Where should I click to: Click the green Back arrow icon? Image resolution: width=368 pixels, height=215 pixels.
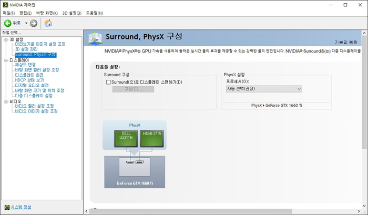[7, 23]
